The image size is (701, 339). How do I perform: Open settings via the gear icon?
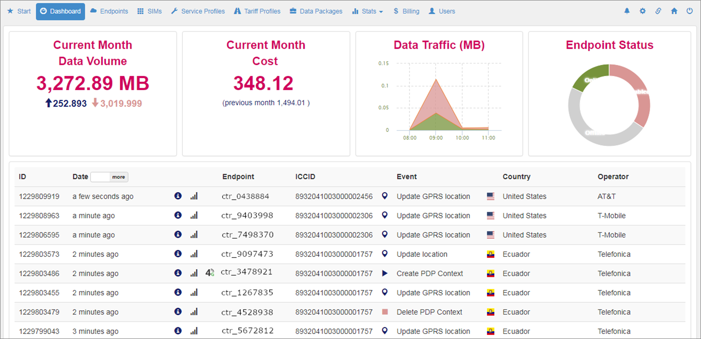643,11
